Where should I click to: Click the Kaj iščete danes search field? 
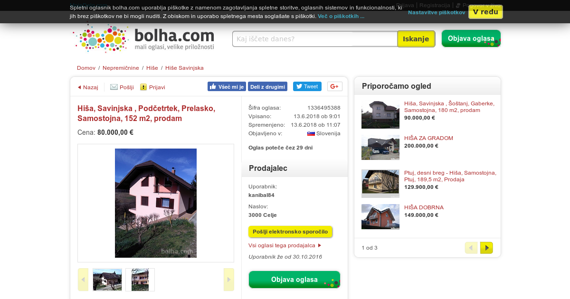point(315,39)
